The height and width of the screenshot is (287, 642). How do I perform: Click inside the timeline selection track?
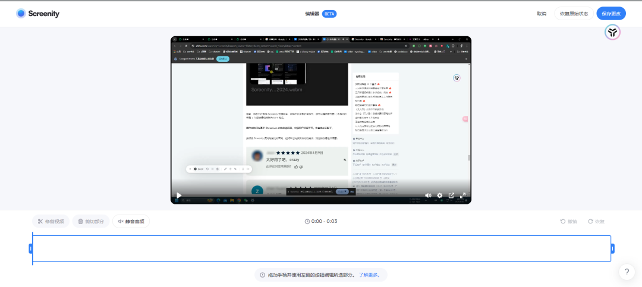(x=322, y=248)
